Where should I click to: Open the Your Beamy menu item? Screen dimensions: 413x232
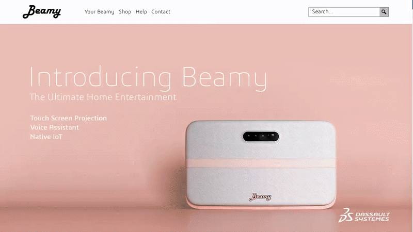99,12
